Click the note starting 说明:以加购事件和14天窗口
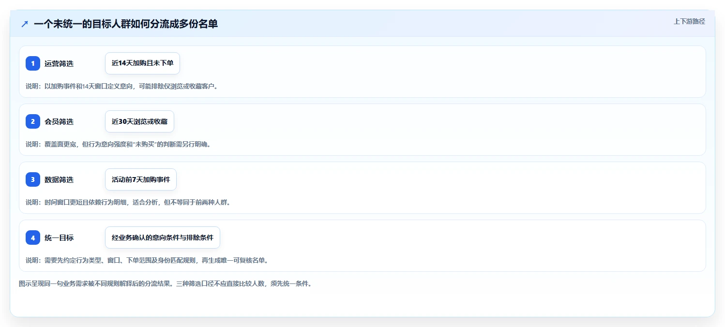Screen dimensions: 725x327 point(121,86)
